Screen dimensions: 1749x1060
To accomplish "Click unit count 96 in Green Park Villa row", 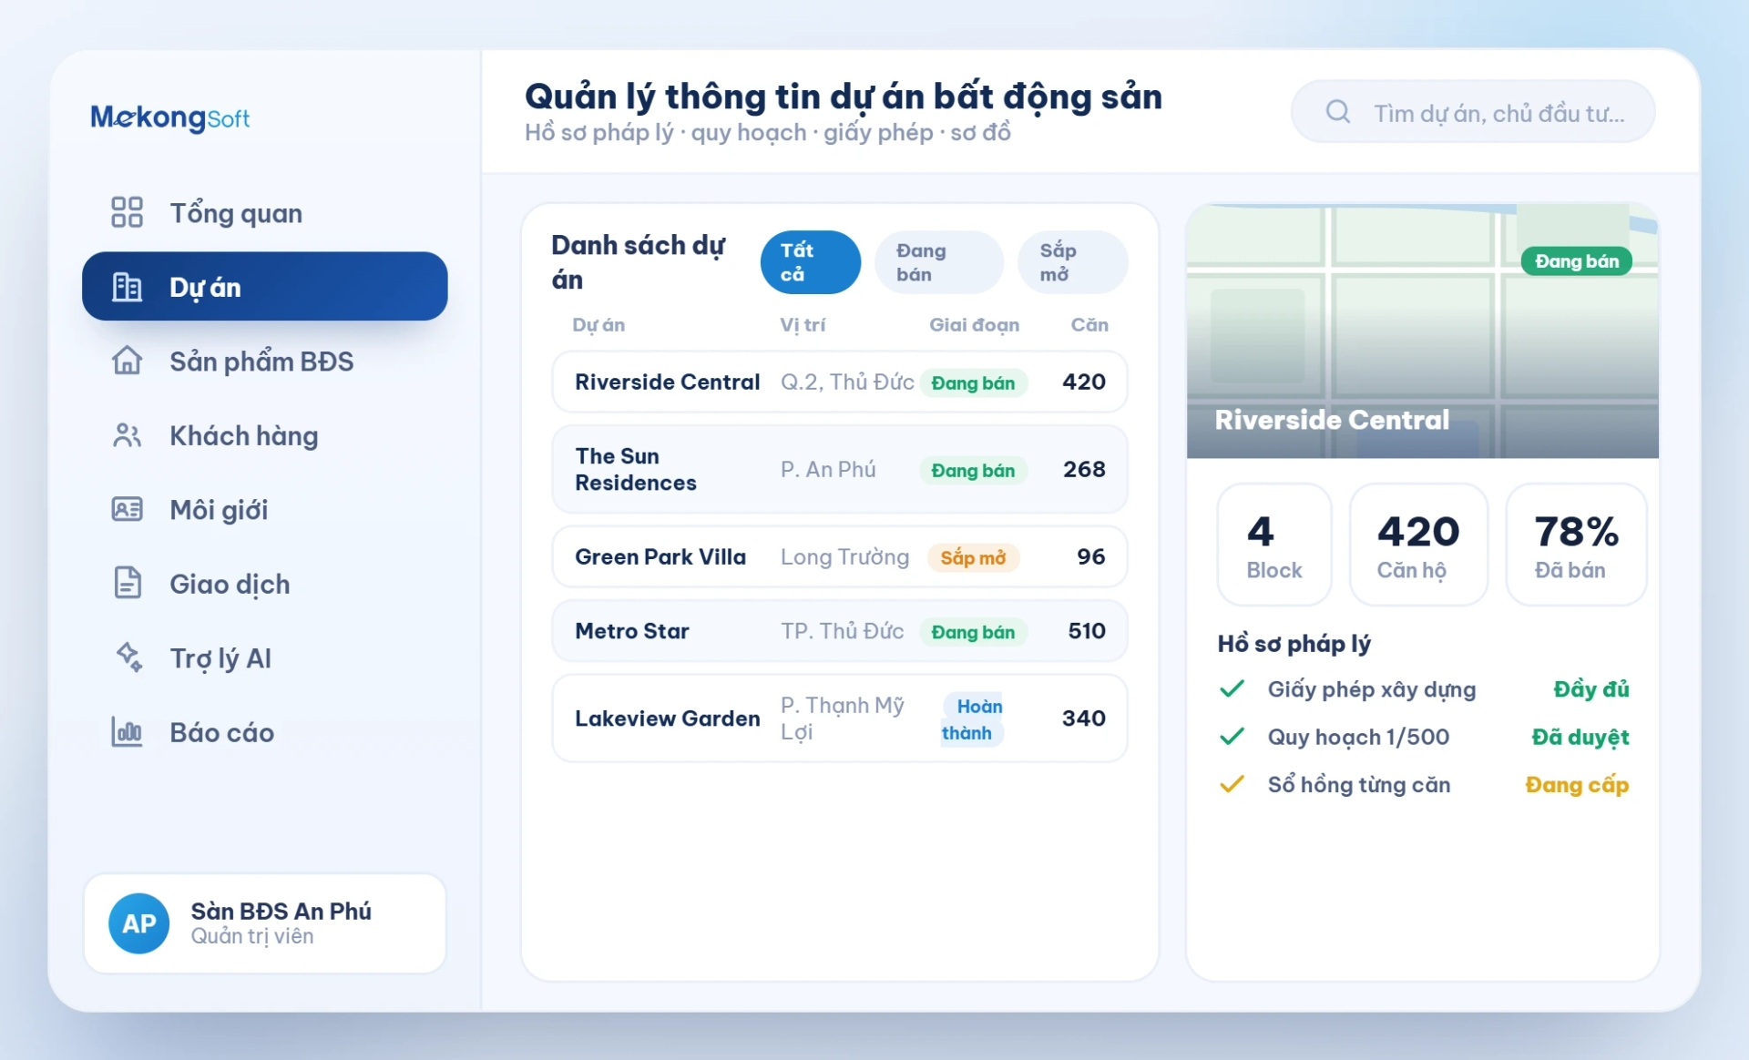I will (1091, 556).
